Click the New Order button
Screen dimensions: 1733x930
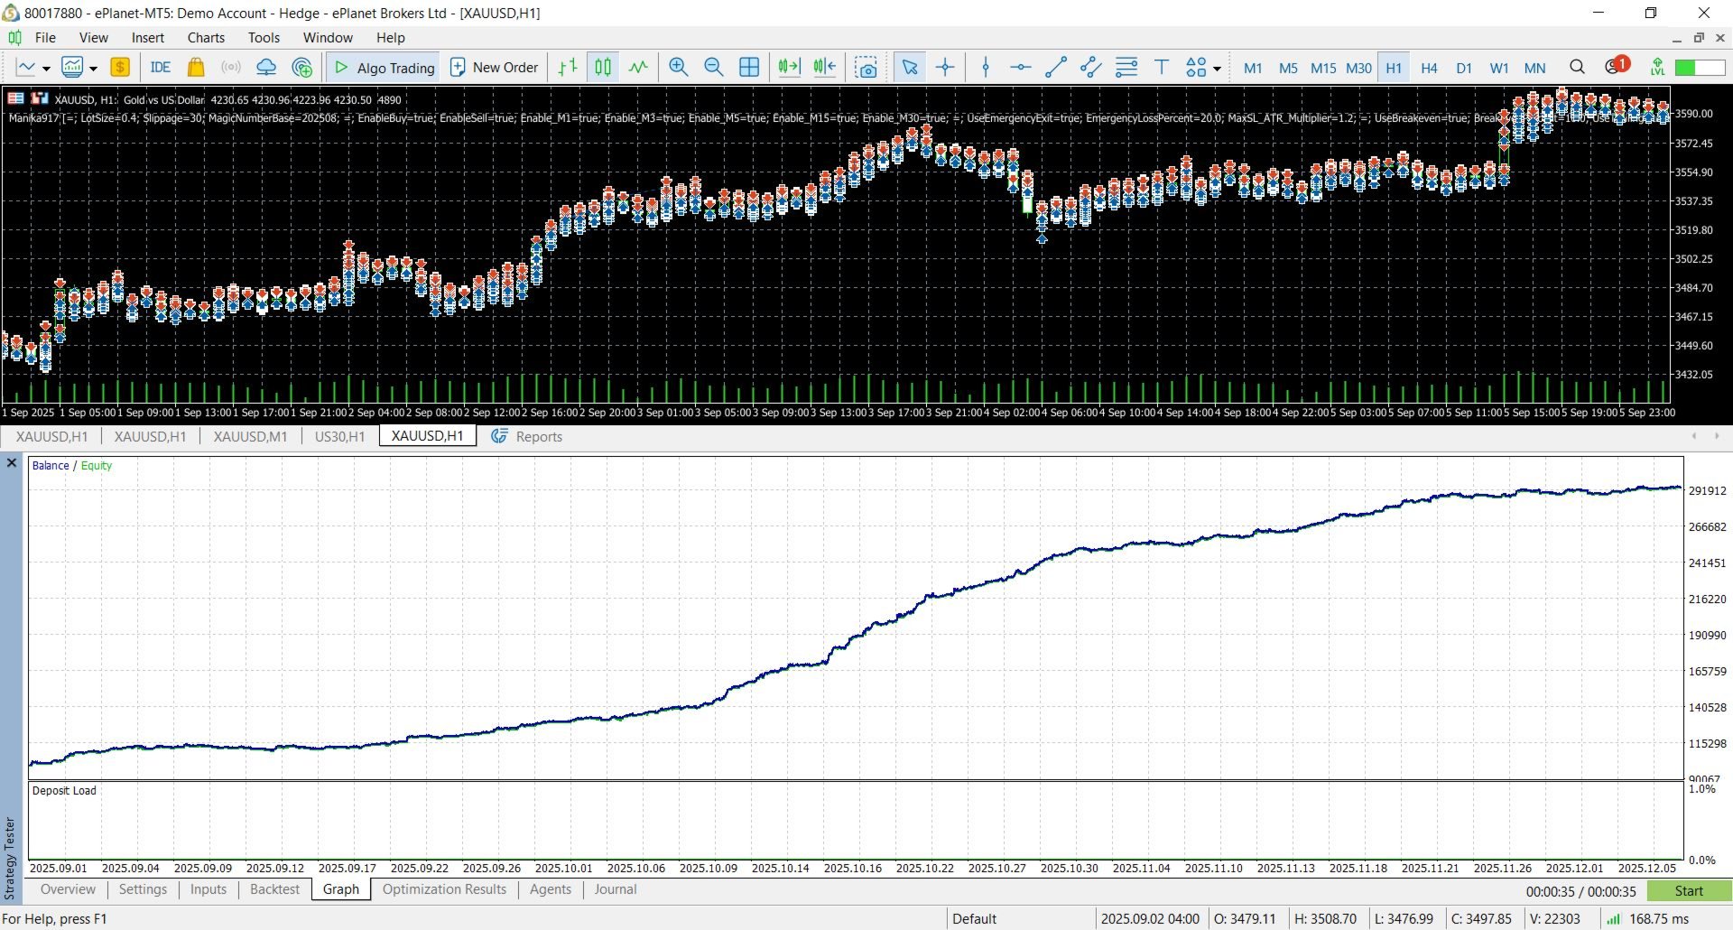coord(494,68)
